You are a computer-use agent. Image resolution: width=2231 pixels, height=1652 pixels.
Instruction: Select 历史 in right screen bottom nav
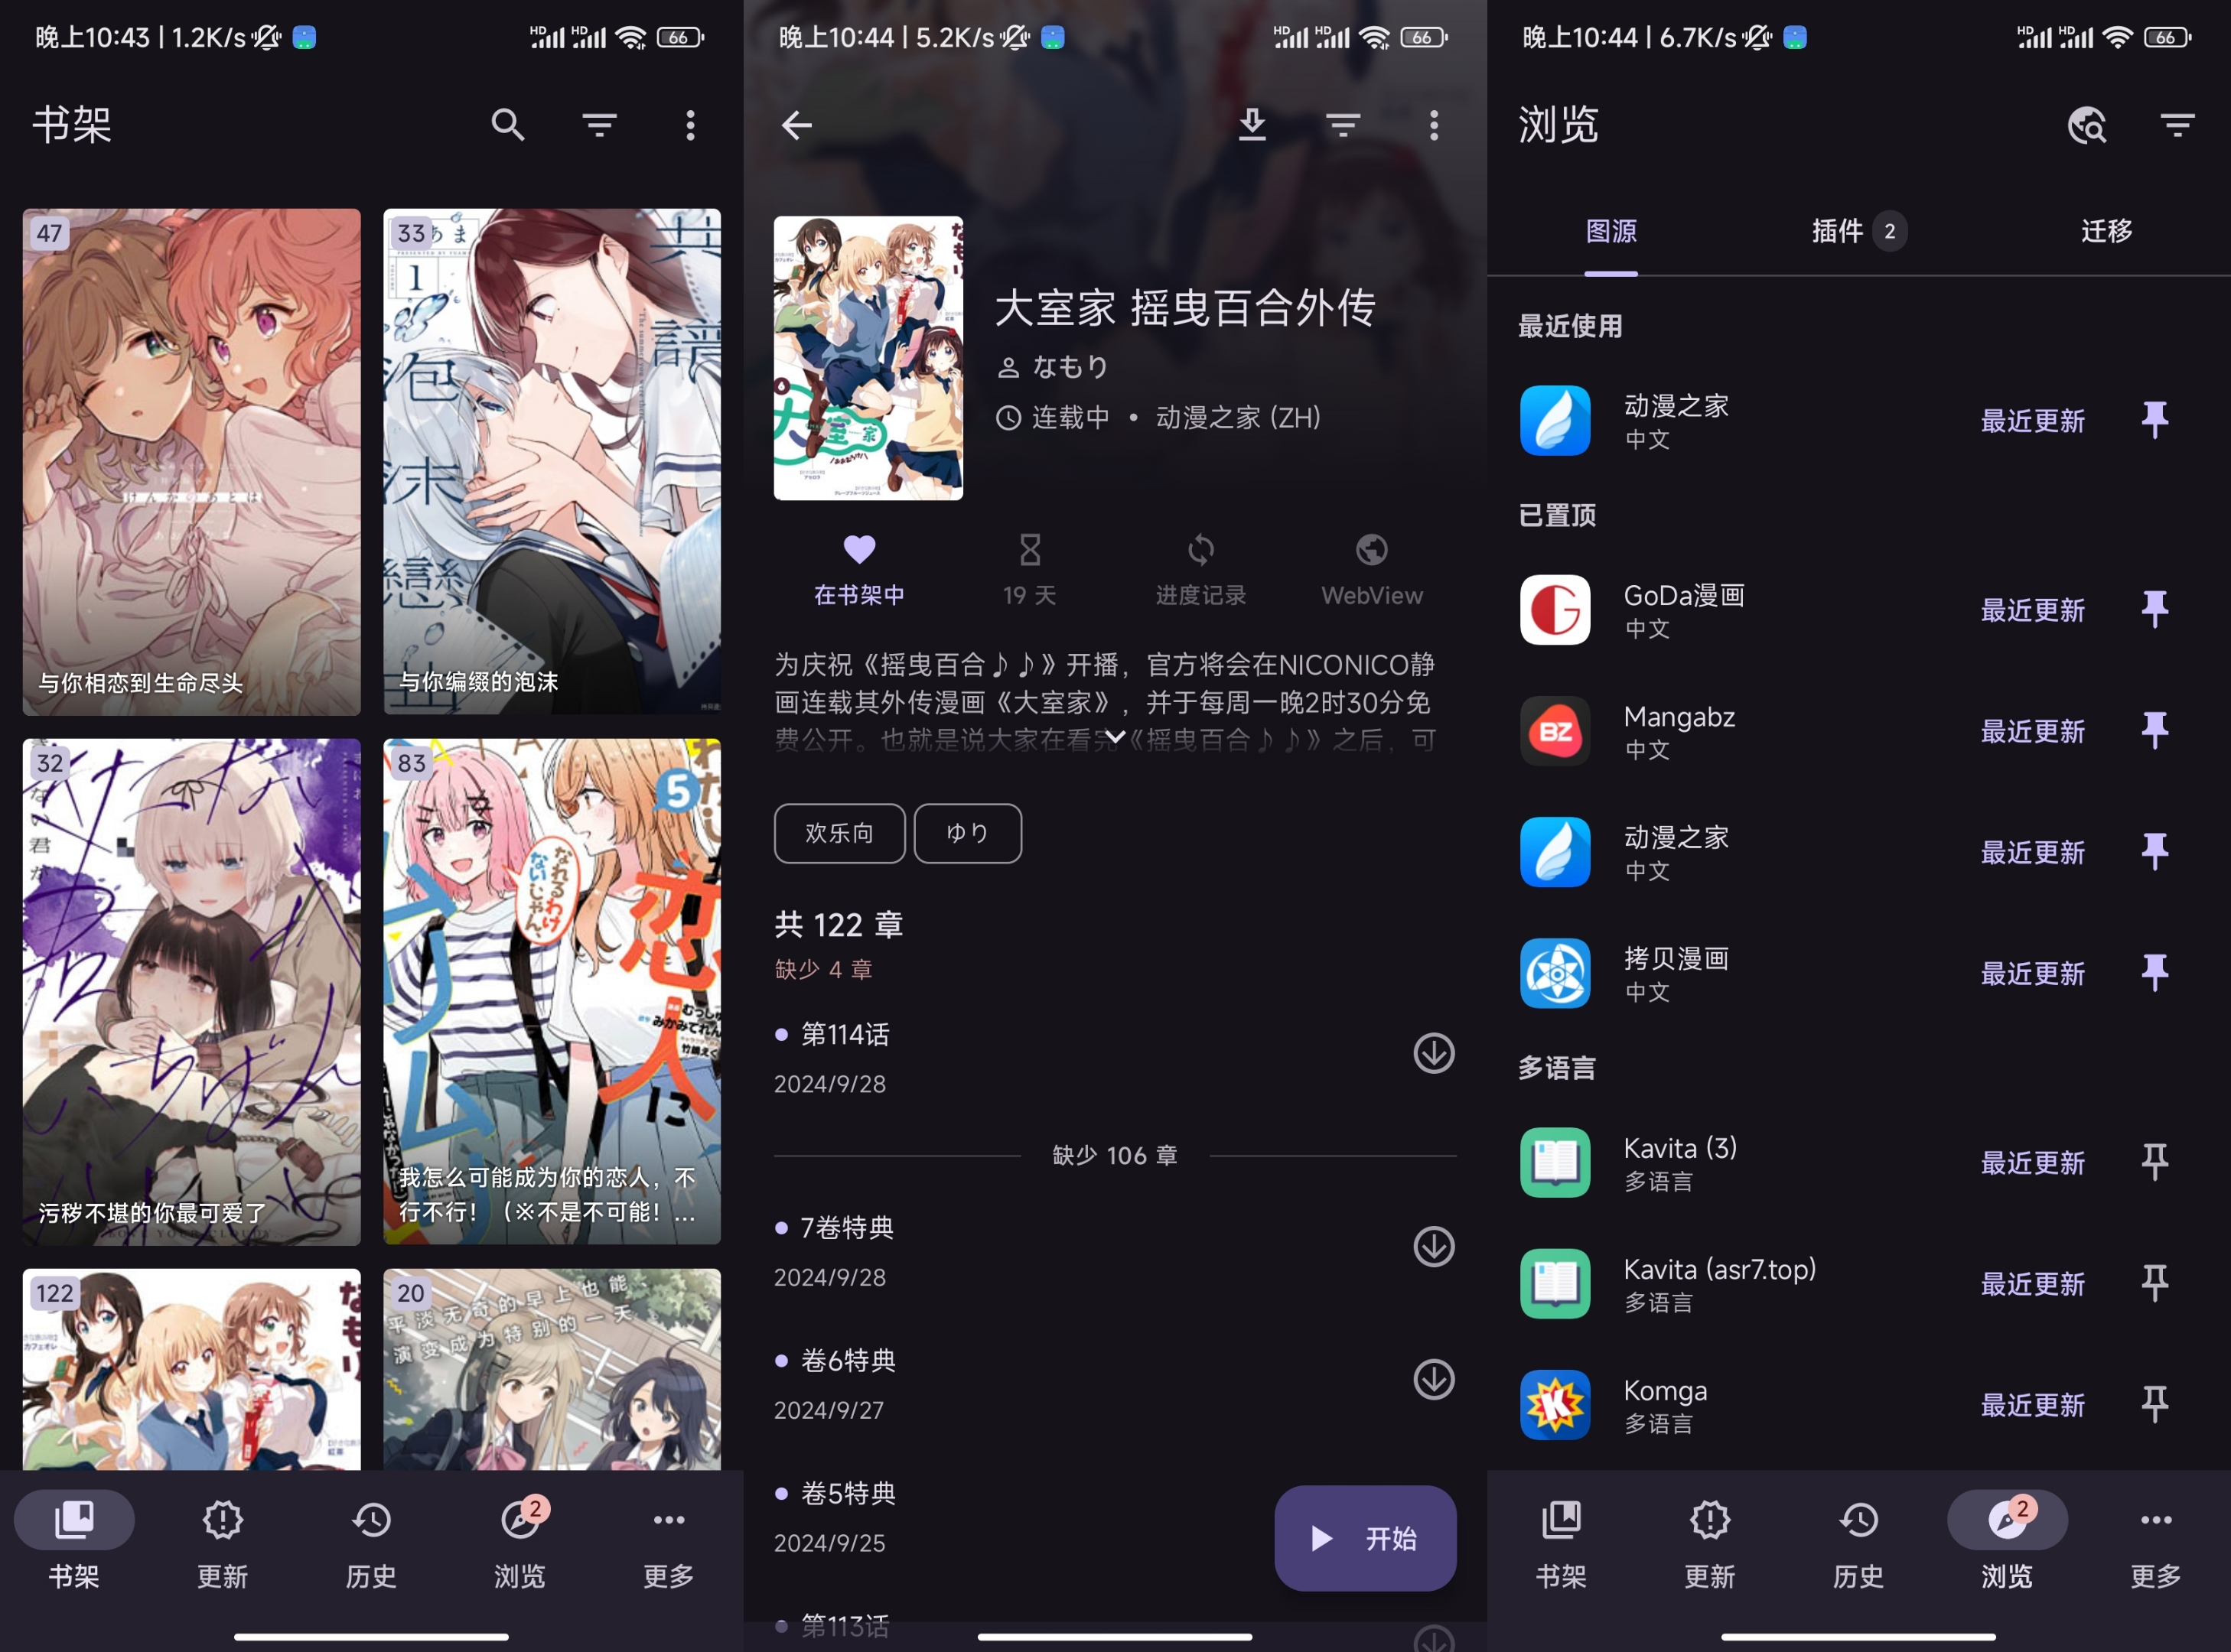1859,1543
